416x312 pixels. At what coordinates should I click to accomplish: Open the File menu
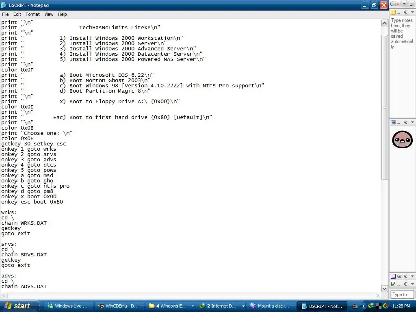5,14
